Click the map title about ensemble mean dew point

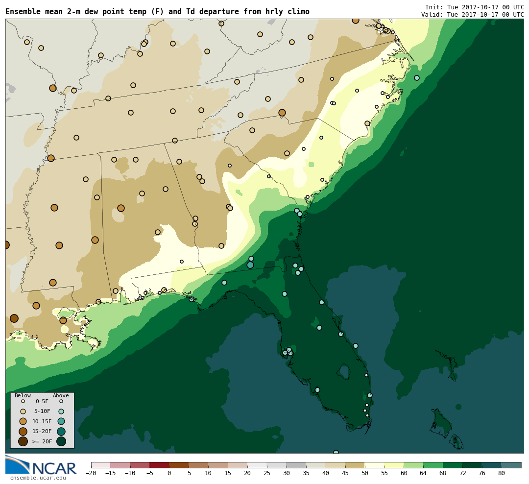pyautogui.click(x=158, y=12)
